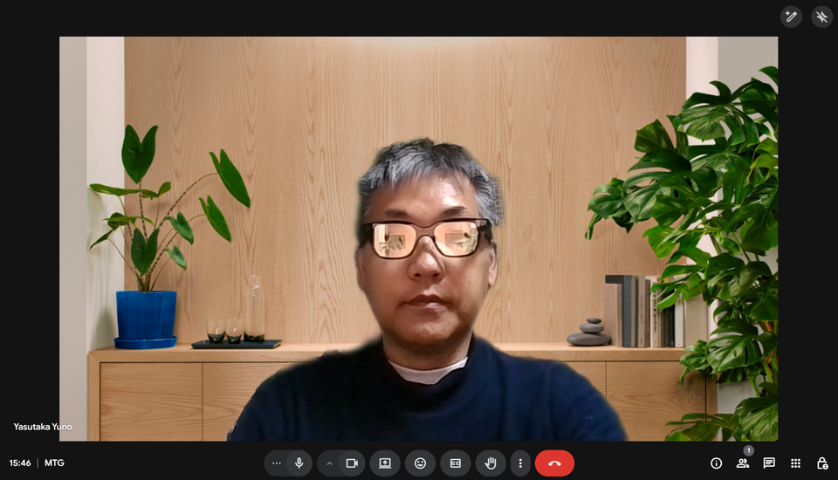Send an emoji reaction
This screenshot has width=838, height=480.
coord(420,463)
